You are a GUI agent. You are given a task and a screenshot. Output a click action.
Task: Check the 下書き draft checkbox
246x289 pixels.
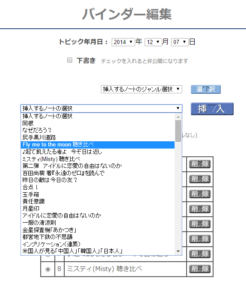pos(70,60)
